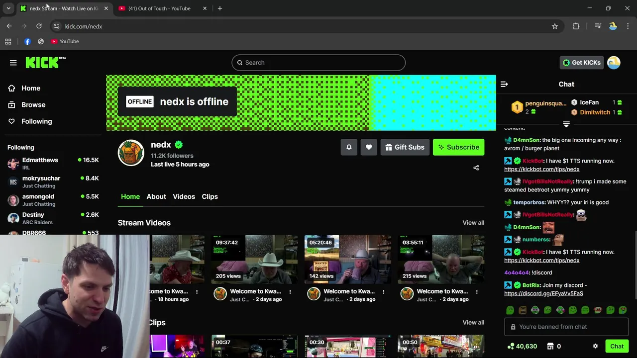The height and width of the screenshot is (358, 637).
Task: Toggle the notification bell for nedx
Action: pos(349,147)
